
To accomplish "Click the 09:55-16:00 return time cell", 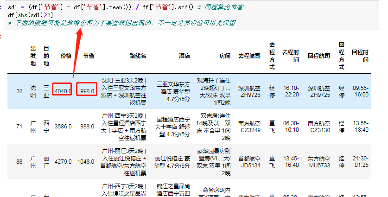I will click(361, 91).
